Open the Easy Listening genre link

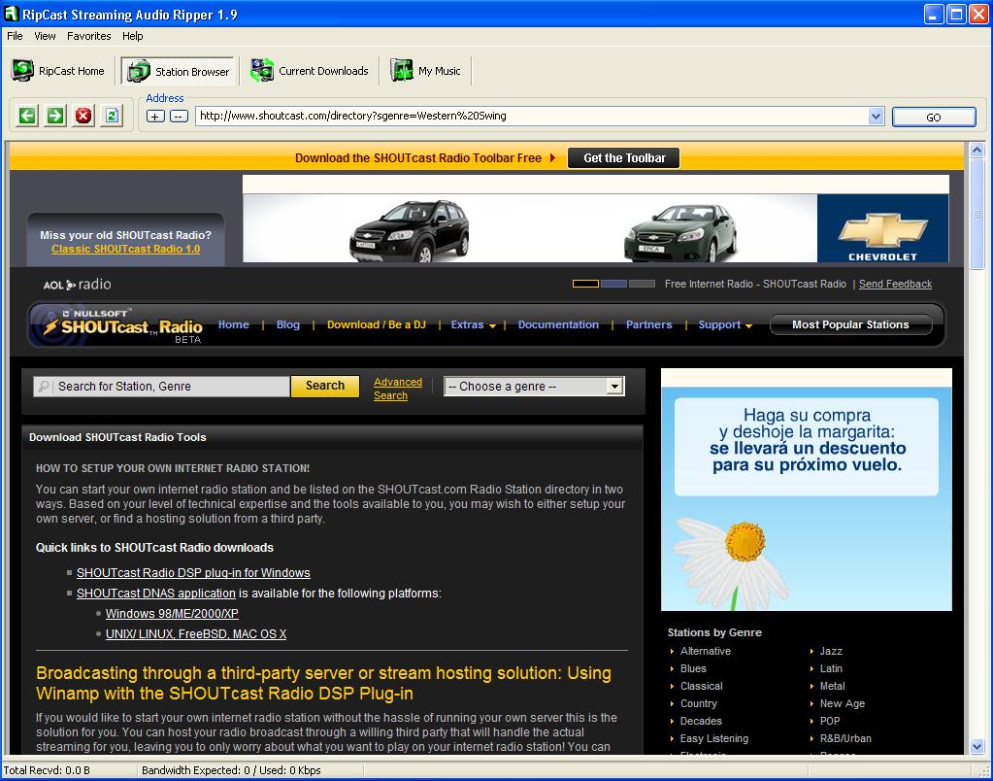[x=713, y=738]
